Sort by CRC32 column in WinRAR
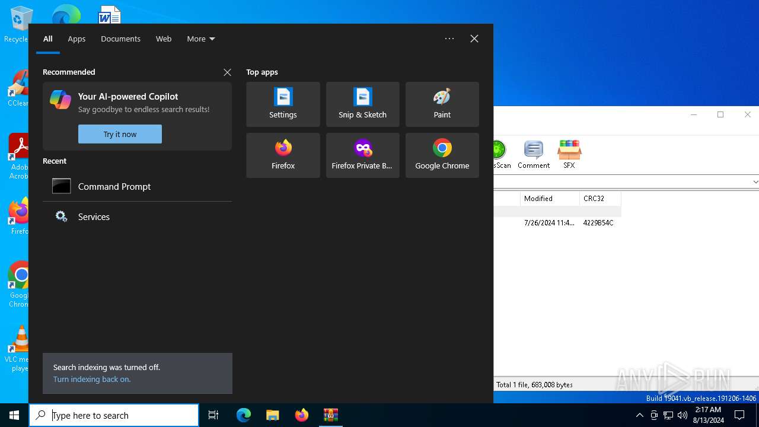Screen dimensions: 759x427 pos(600,199)
